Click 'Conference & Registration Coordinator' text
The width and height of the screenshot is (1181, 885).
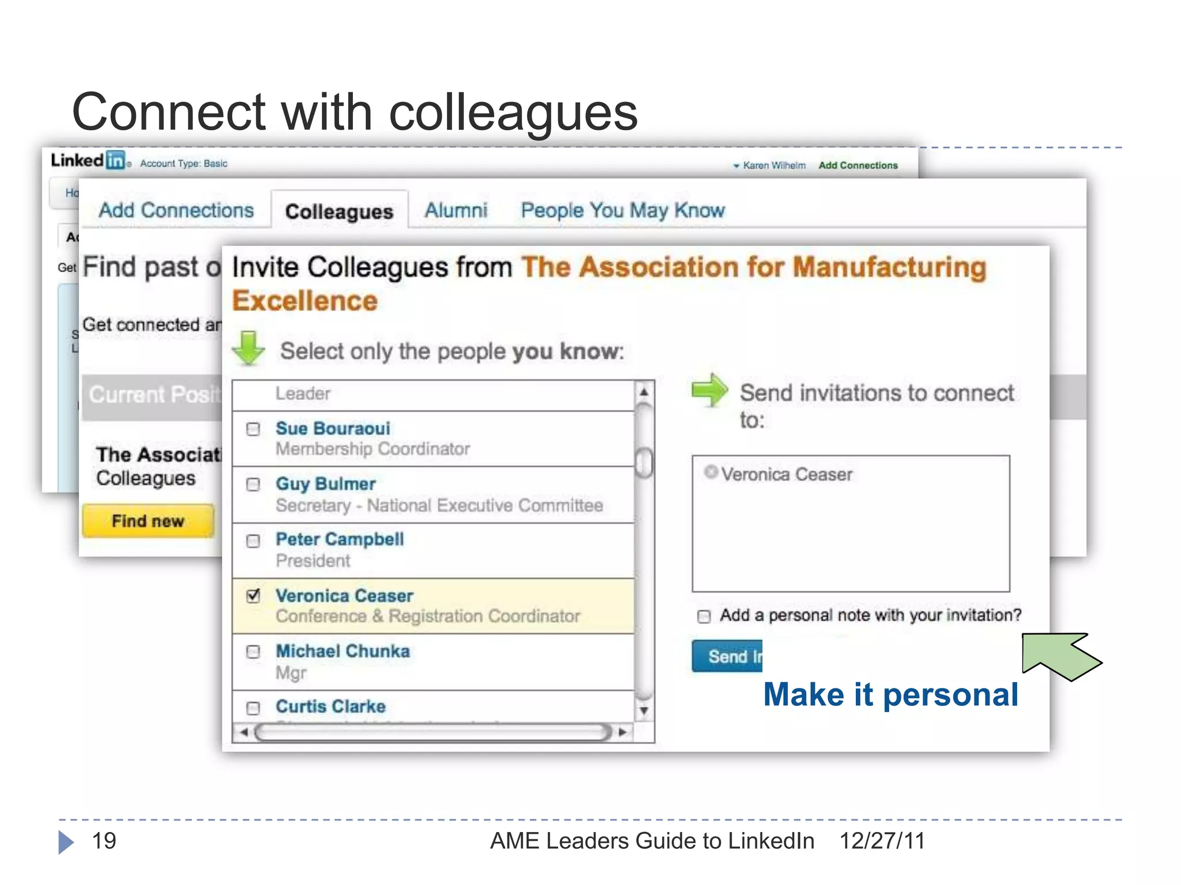click(x=427, y=617)
